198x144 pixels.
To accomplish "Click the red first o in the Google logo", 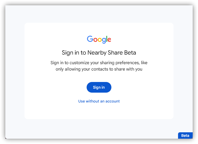I will coord(96,40).
